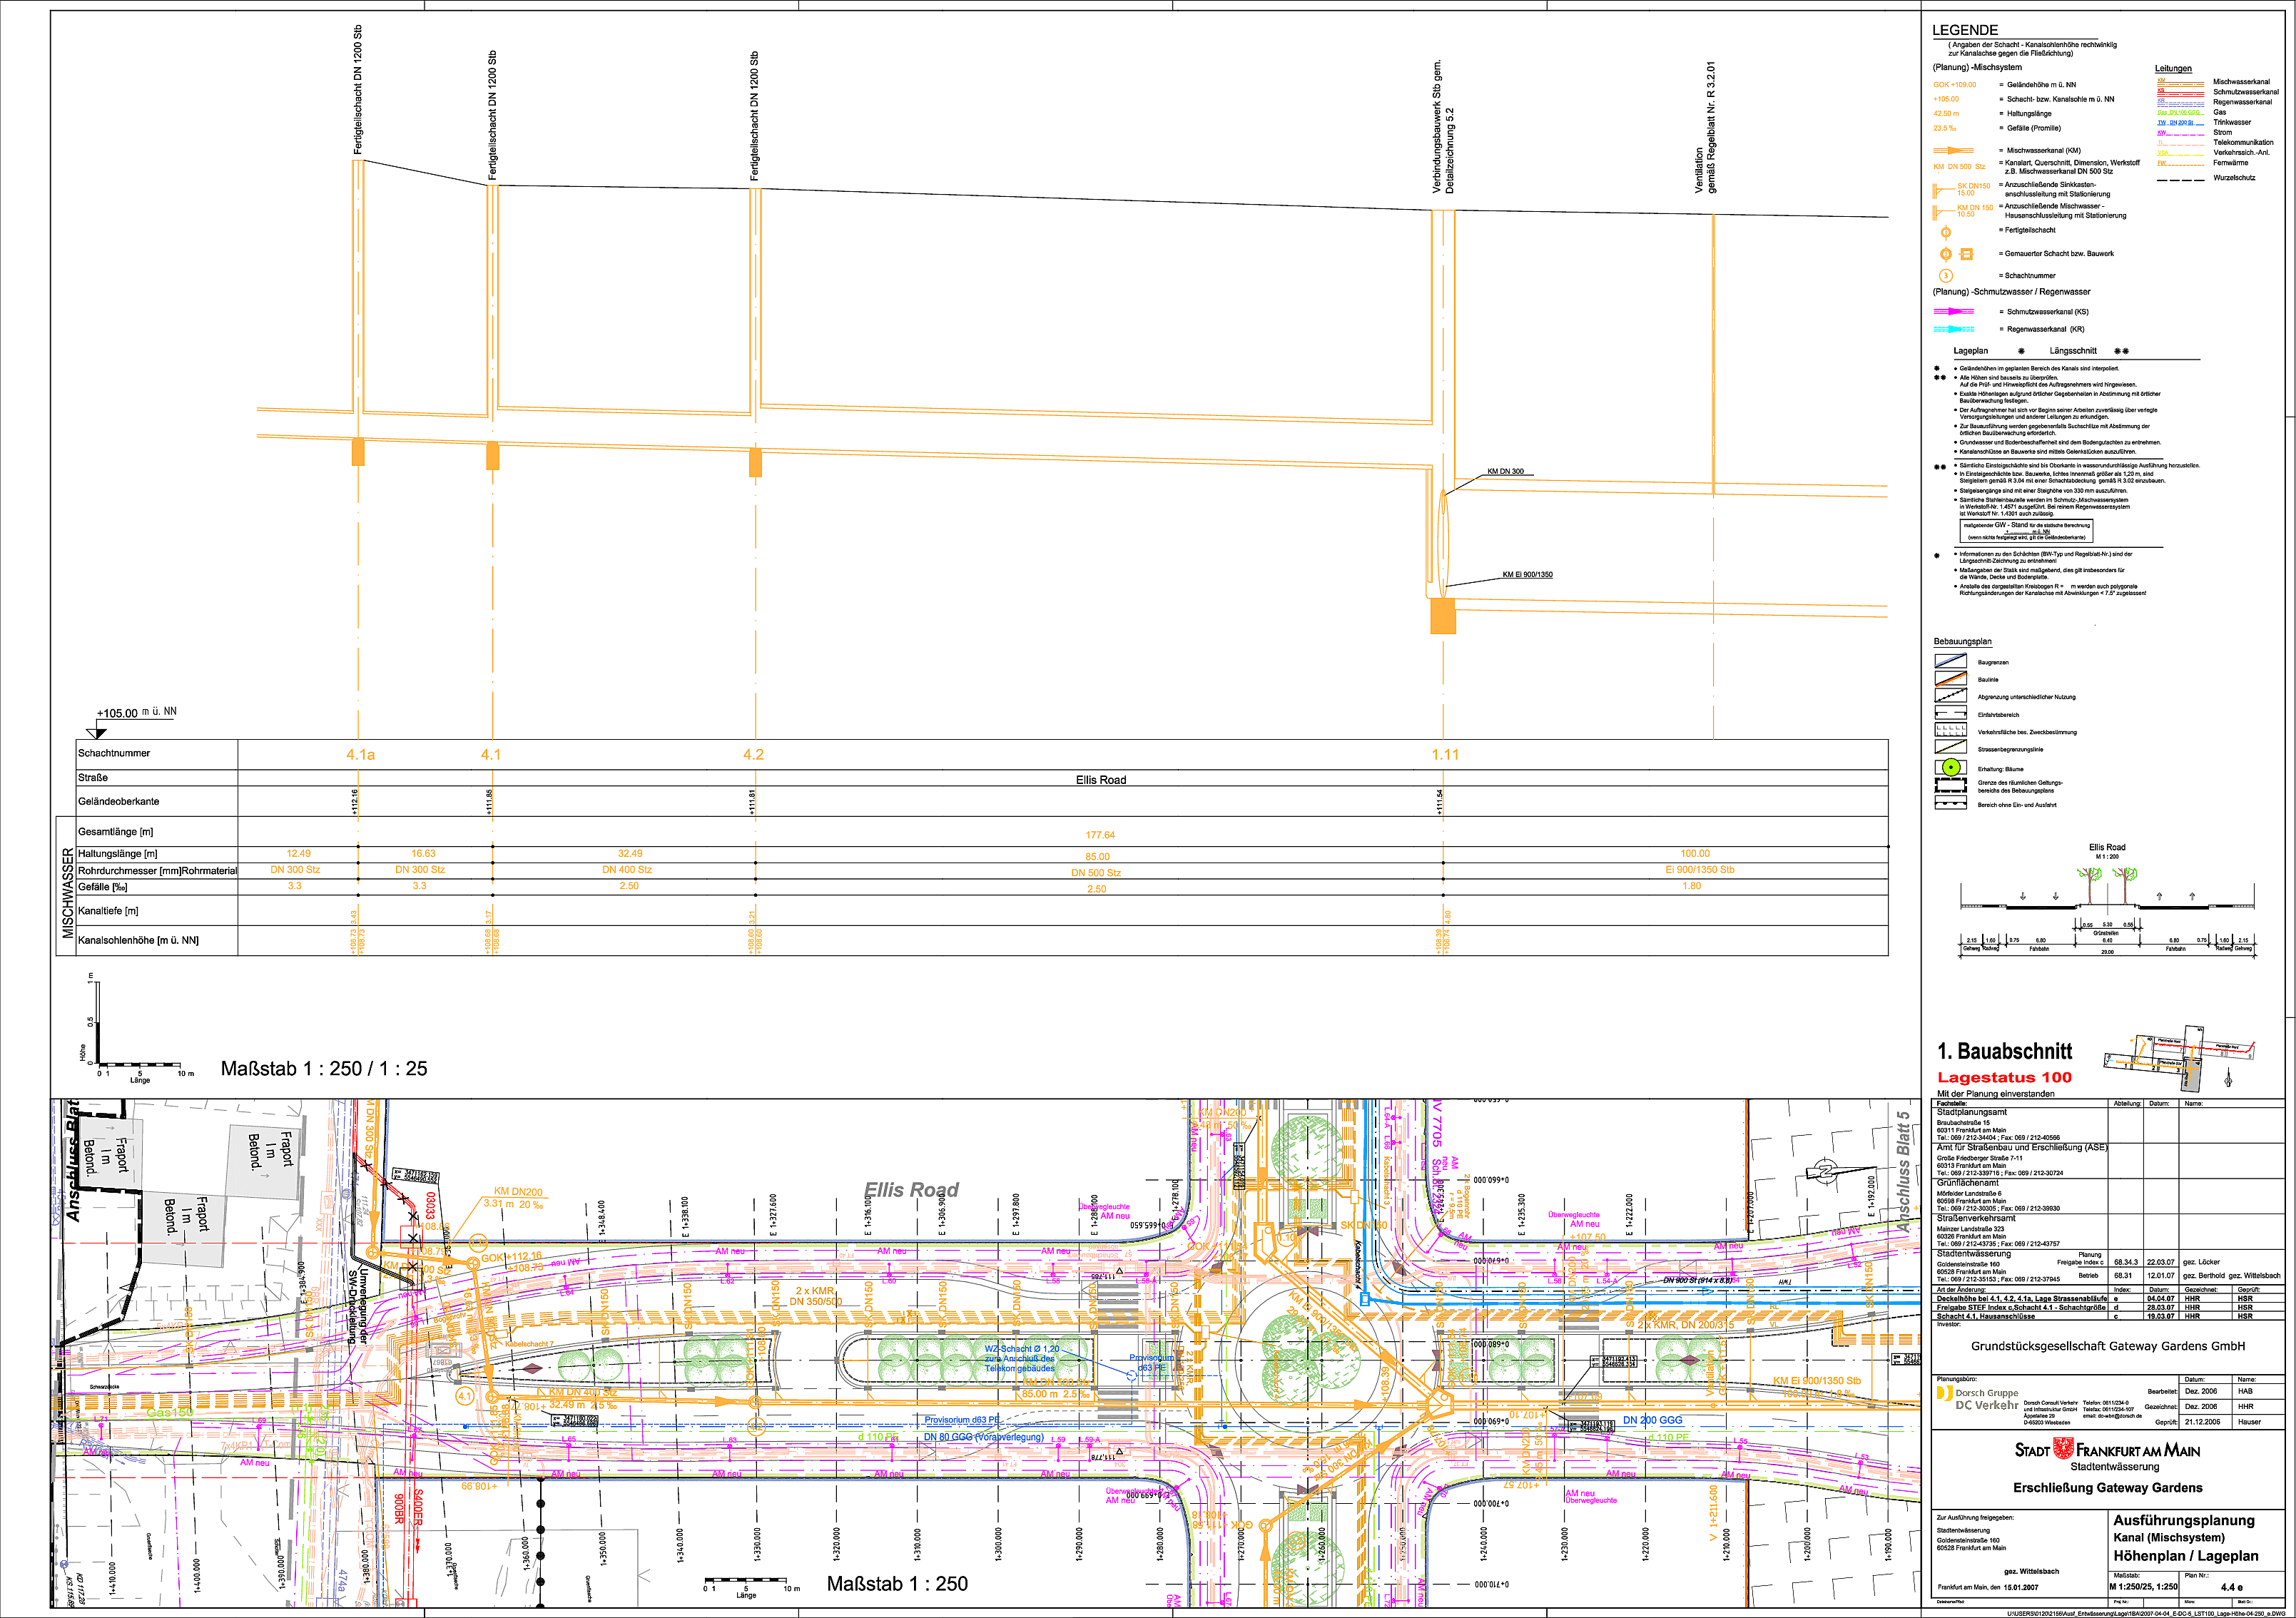Viewport: 2296px width, 1618px height.
Task: Click shaft number 4.1a in the profile table
Action: point(360,755)
